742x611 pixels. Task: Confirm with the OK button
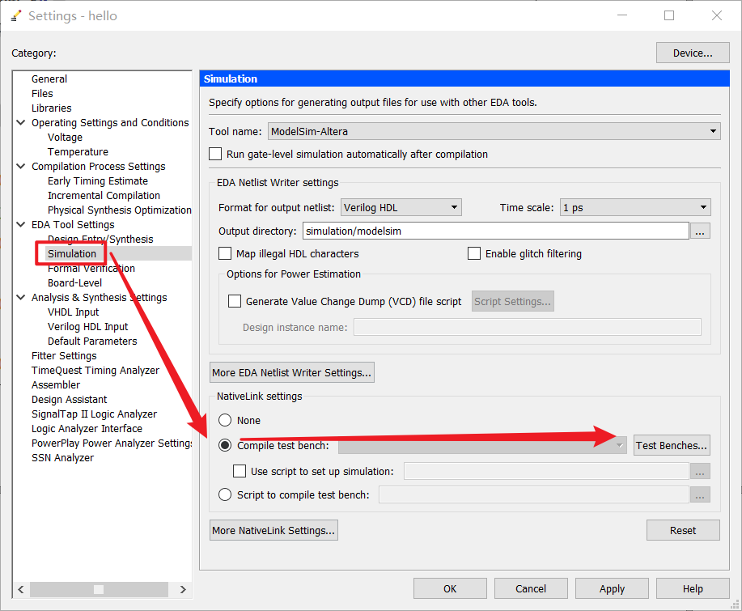[x=450, y=589]
